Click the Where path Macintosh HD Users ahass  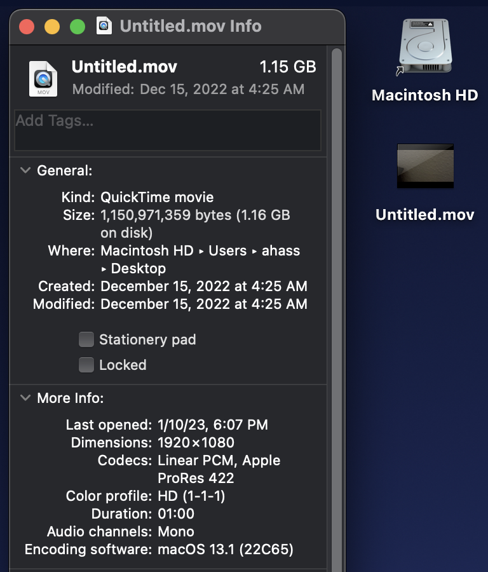coord(200,251)
